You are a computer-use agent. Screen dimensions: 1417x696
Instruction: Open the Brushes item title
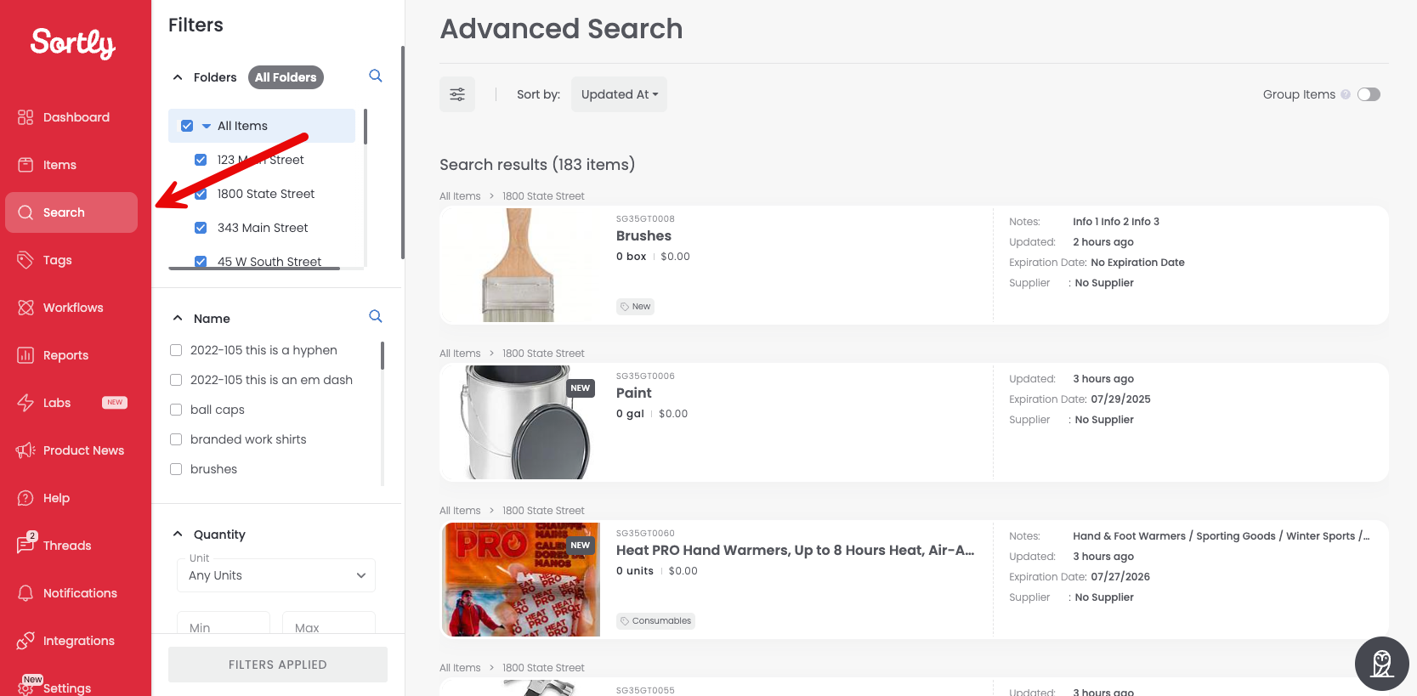tap(643, 236)
